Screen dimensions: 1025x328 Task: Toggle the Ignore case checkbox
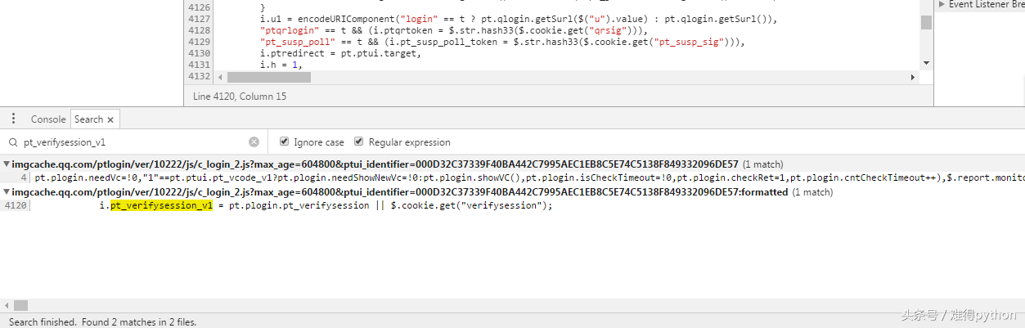click(285, 142)
